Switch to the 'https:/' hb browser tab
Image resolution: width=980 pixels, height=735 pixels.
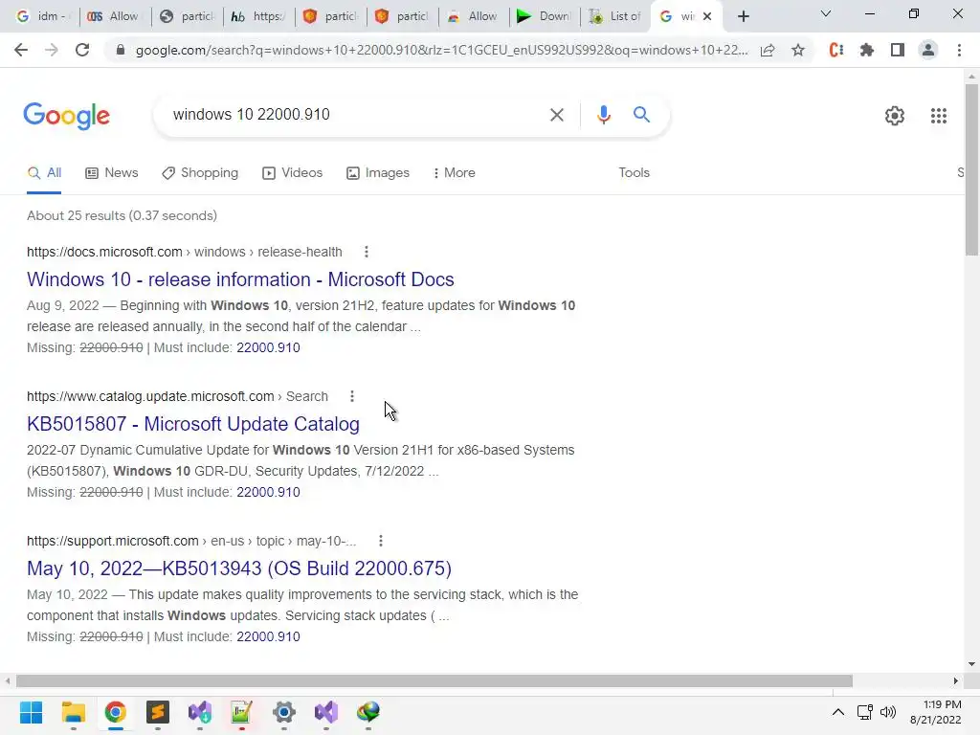click(258, 16)
